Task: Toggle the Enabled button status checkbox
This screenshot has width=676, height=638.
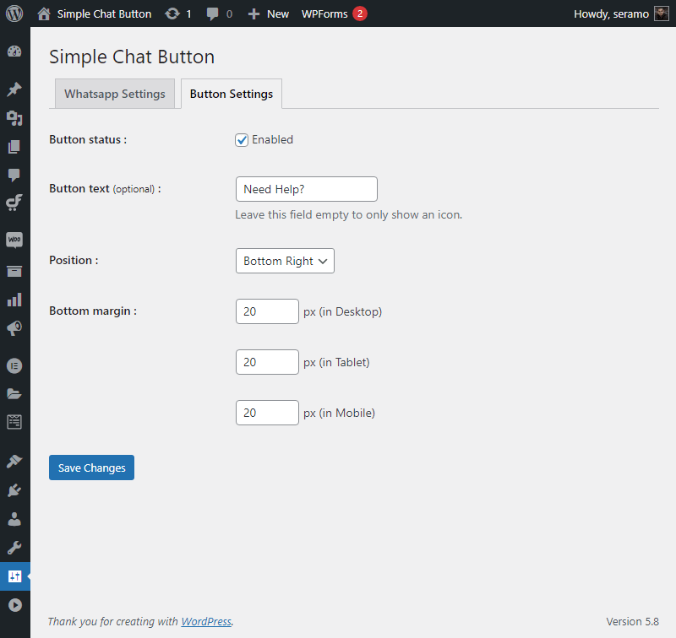Action: click(x=242, y=140)
